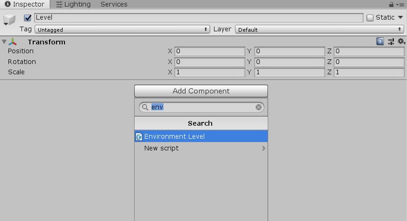Open the Static flags dropdown arrow
Viewport: 407px width, 221px height.
pyautogui.click(x=400, y=17)
